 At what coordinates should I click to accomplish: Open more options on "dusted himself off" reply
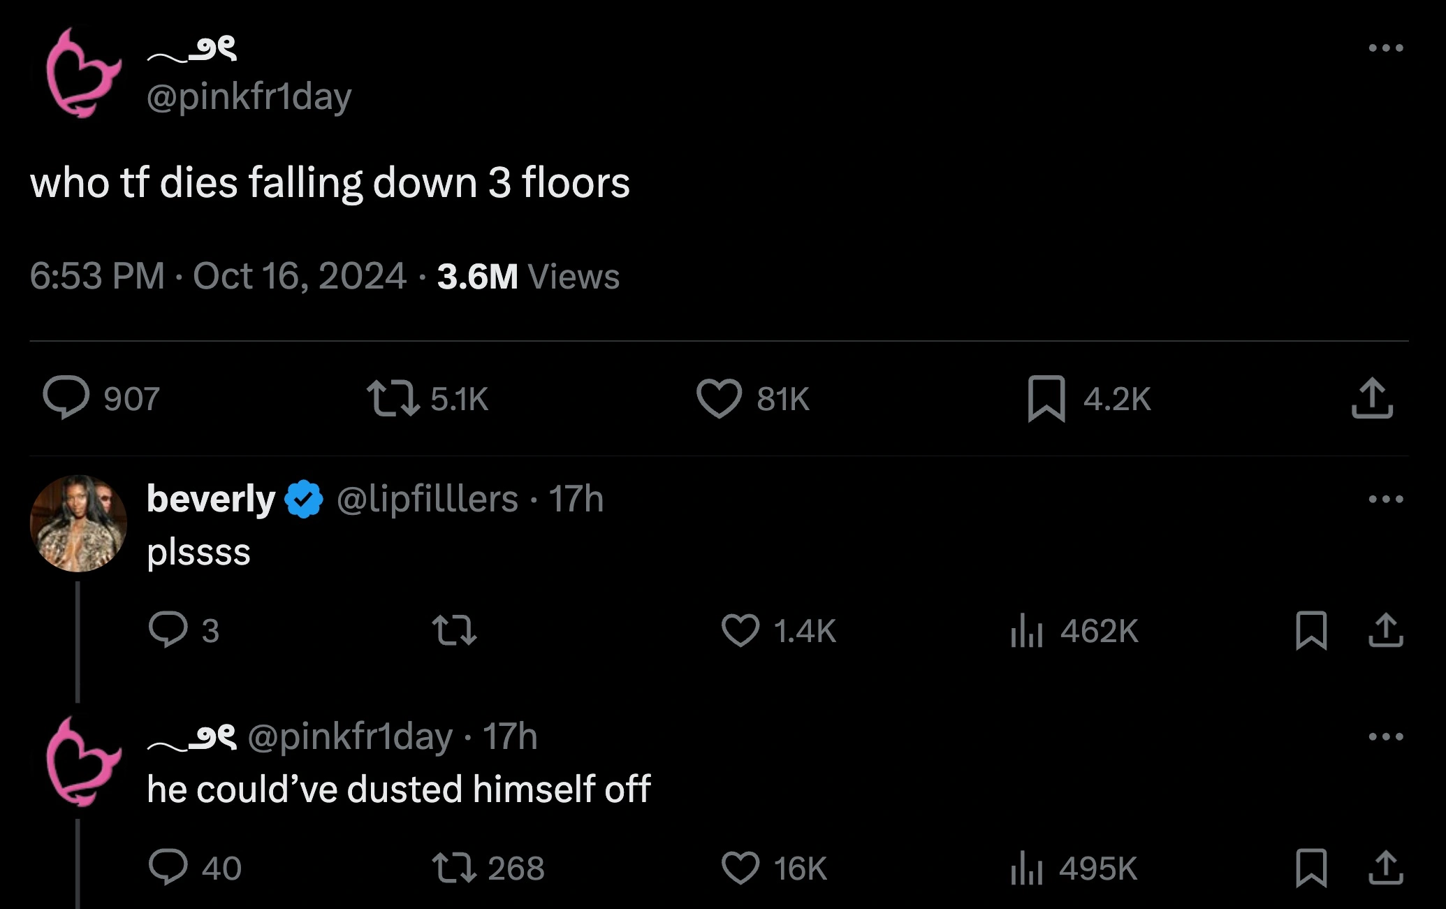pos(1386,736)
